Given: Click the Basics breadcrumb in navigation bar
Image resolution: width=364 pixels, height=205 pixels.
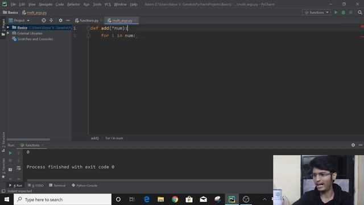Looking at the screenshot, I should point(10,13).
